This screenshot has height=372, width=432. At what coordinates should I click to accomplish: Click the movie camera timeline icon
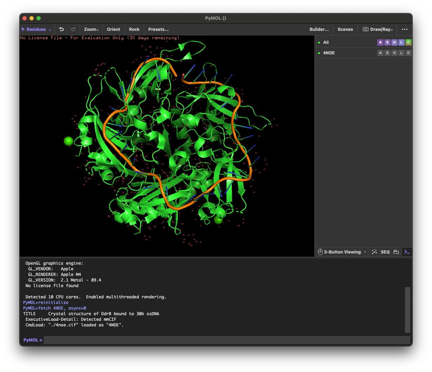(x=396, y=252)
